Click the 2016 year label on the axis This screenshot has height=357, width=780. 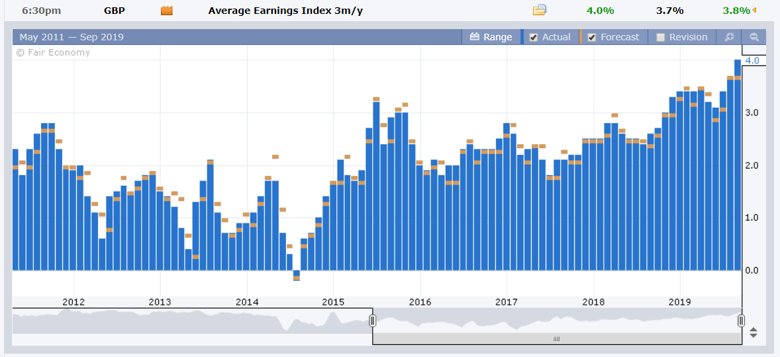click(x=420, y=302)
